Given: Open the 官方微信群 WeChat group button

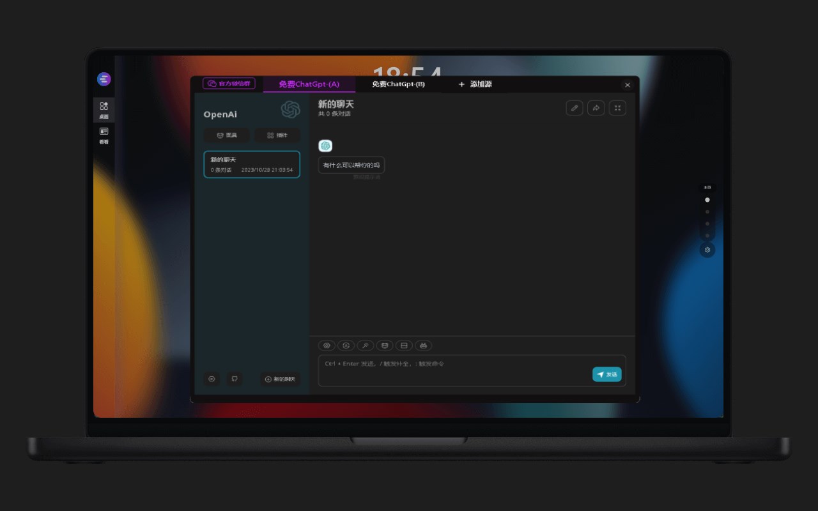Looking at the screenshot, I should click(229, 84).
